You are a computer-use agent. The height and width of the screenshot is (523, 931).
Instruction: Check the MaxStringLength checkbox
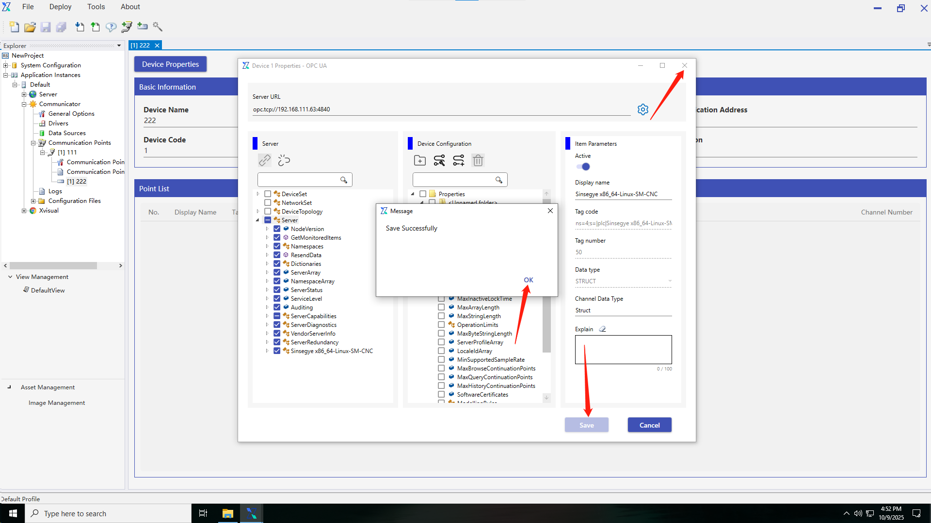pyautogui.click(x=441, y=316)
